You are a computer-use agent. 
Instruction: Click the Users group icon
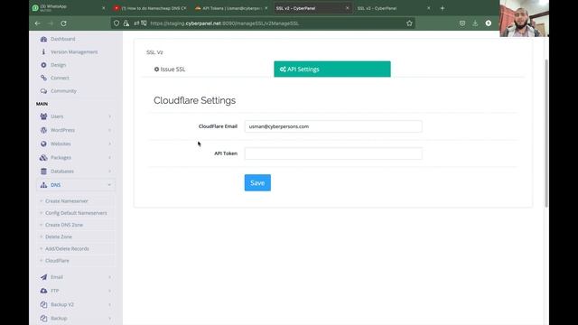pyautogui.click(x=43, y=116)
